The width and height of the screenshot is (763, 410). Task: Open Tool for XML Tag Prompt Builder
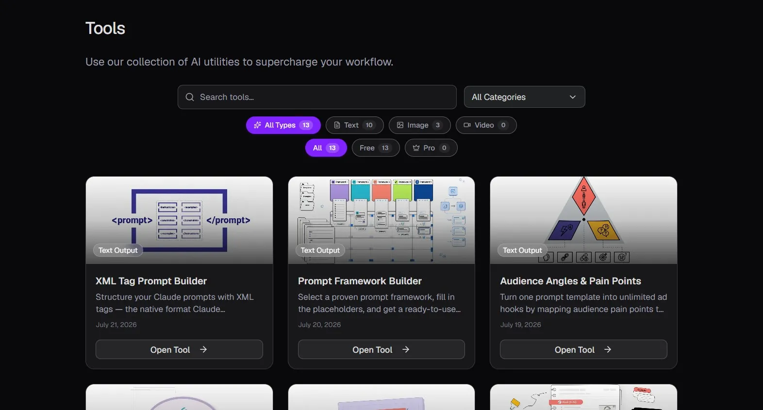coord(179,349)
